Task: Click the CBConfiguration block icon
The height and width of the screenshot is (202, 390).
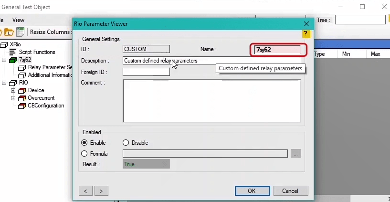Action: pyautogui.click(x=22, y=106)
